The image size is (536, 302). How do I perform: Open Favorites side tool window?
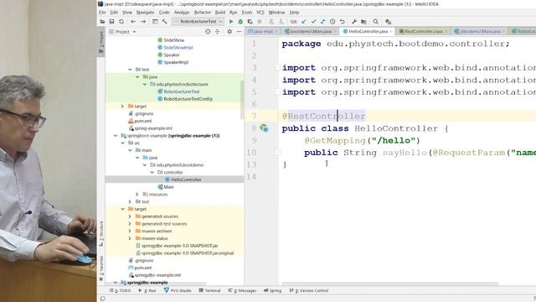click(x=101, y=268)
